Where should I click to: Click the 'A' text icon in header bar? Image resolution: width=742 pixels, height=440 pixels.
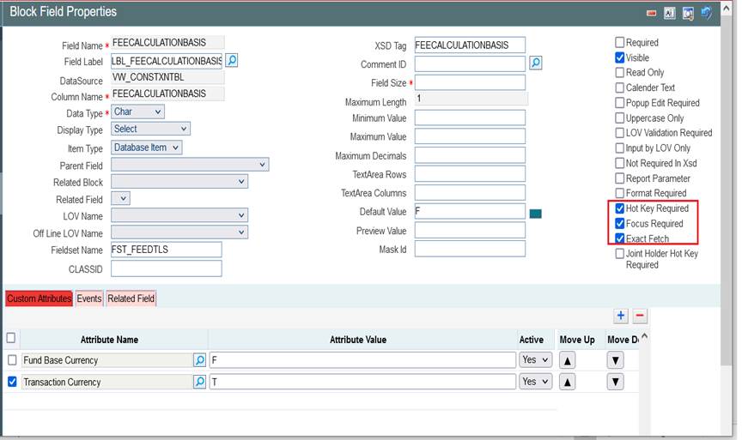click(x=669, y=13)
